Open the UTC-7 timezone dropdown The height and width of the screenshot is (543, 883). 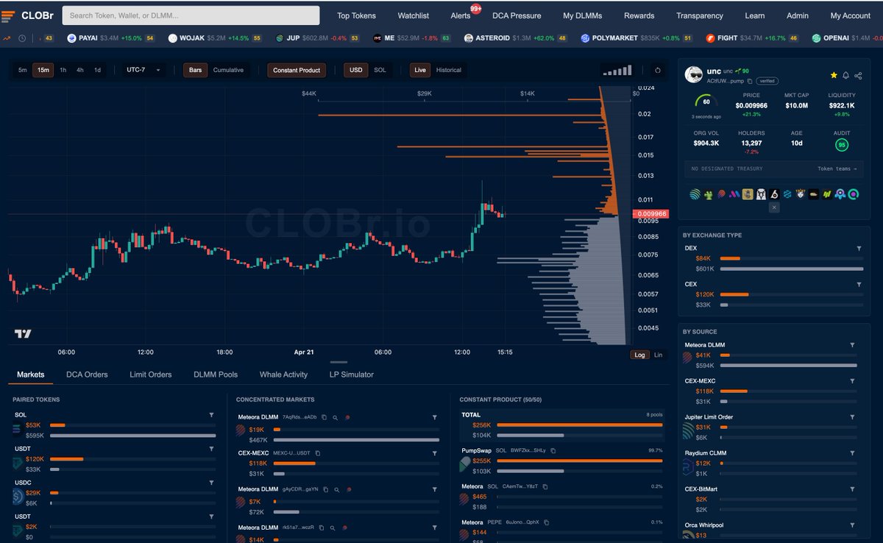pos(143,71)
